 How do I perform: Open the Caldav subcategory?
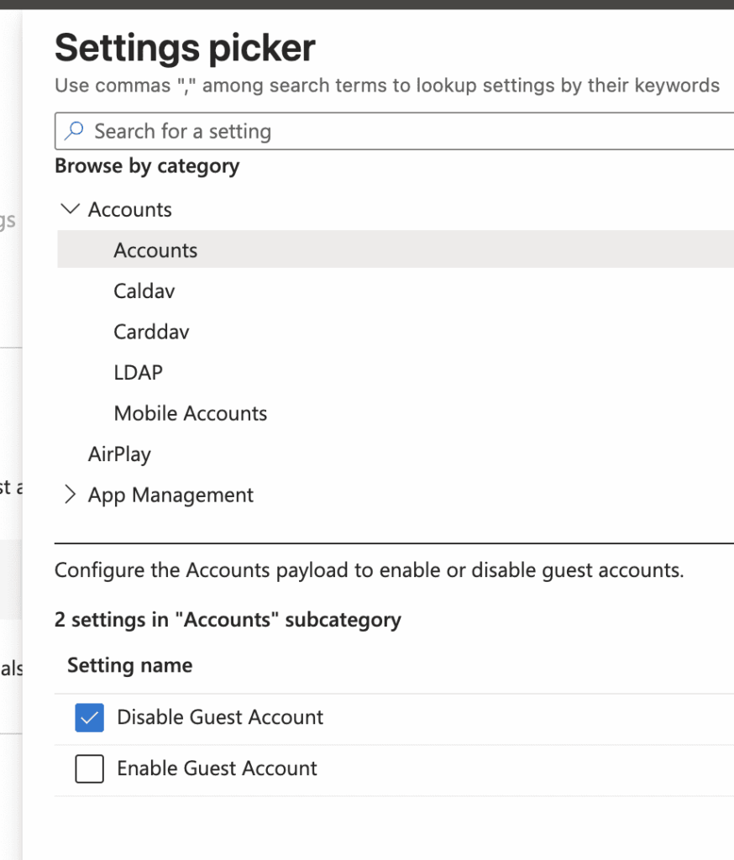(x=144, y=291)
